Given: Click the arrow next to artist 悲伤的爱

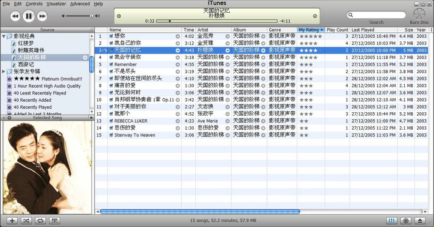Looking at the screenshot, I should 227,128.
